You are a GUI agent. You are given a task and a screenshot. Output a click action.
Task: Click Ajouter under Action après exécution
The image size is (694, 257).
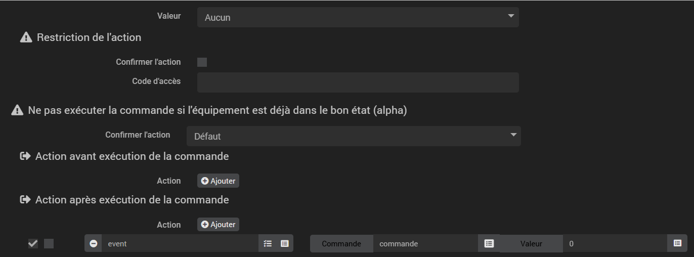(218, 225)
